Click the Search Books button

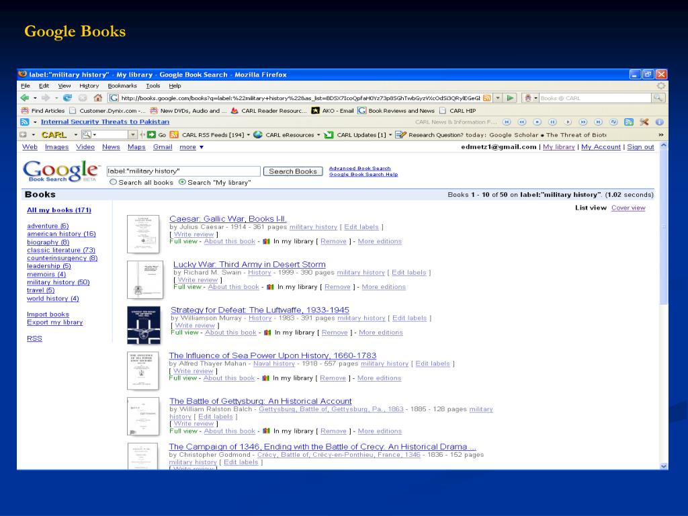point(293,171)
